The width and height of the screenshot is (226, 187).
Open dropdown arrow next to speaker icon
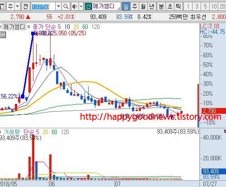[x=81, y=6]
